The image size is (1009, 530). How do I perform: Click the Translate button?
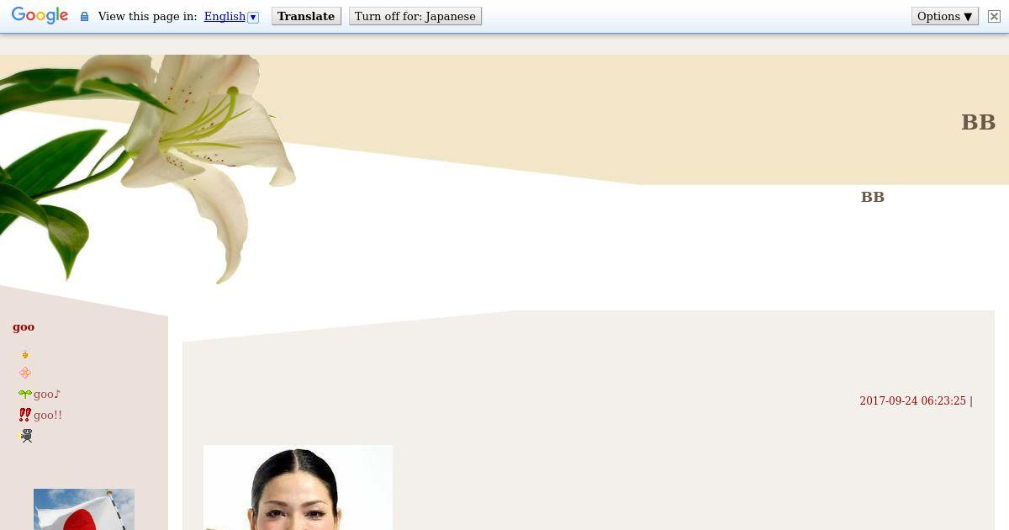pyautogui.click(x=306, y=16)
